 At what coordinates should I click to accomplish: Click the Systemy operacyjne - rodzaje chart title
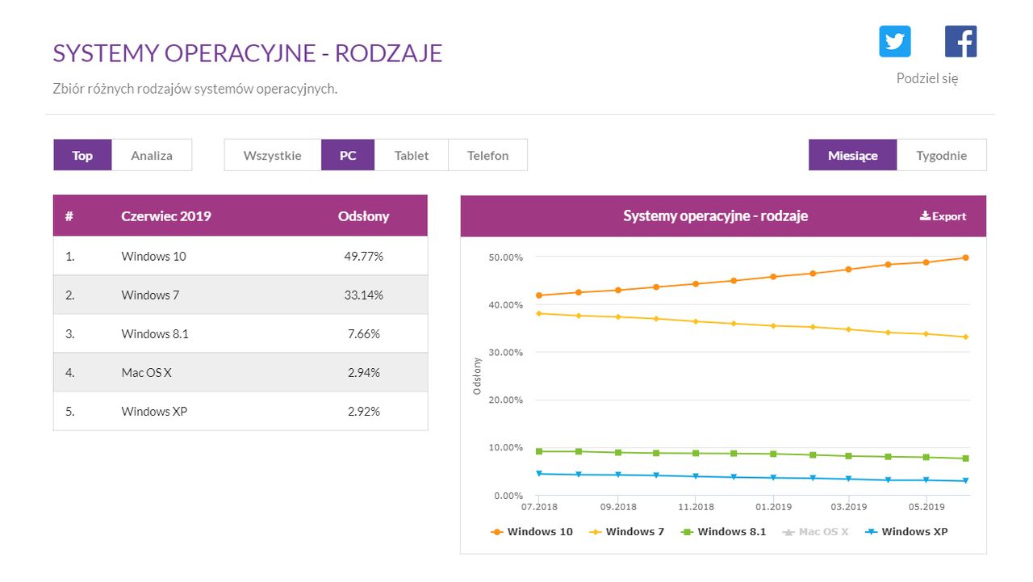point(715,216)
